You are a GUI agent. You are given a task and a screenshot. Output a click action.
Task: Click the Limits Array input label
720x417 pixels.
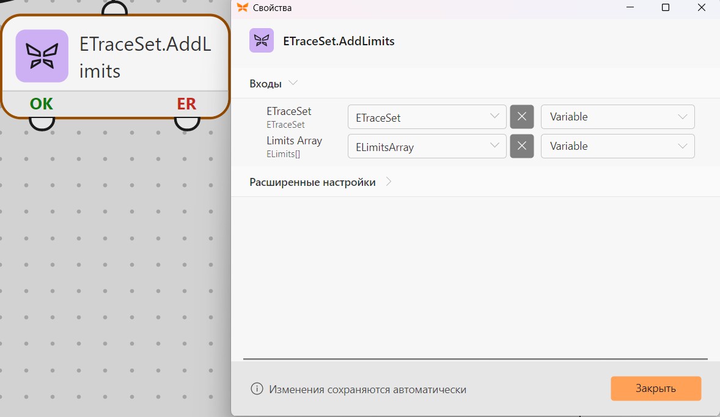(295, 141)
